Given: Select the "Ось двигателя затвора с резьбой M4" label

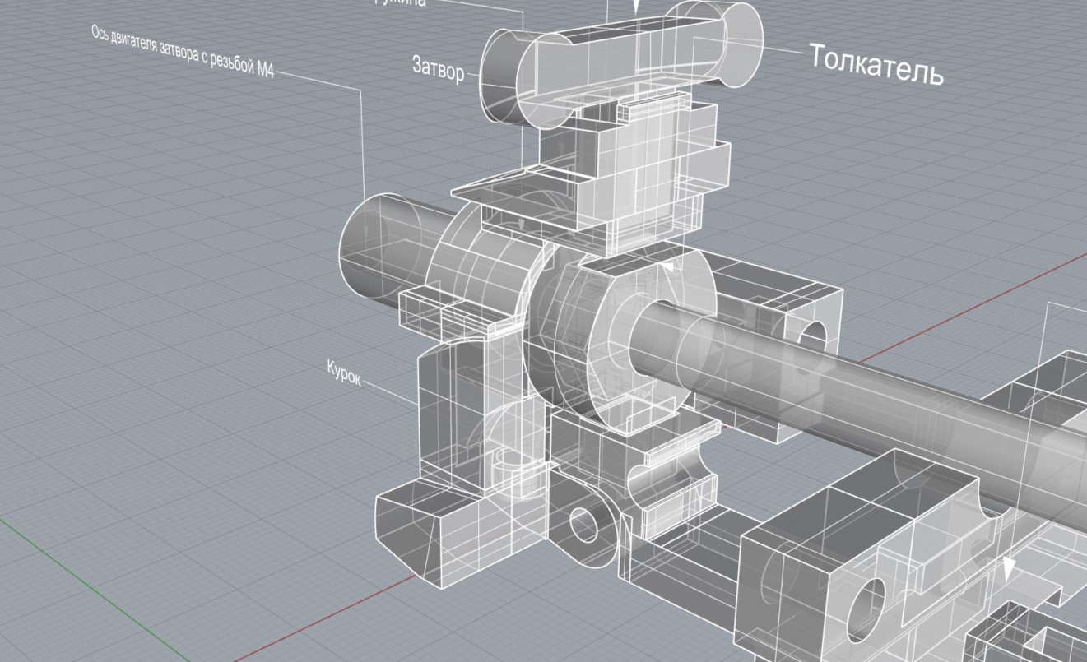Looking at the screenshot, I should pos(182,53).
